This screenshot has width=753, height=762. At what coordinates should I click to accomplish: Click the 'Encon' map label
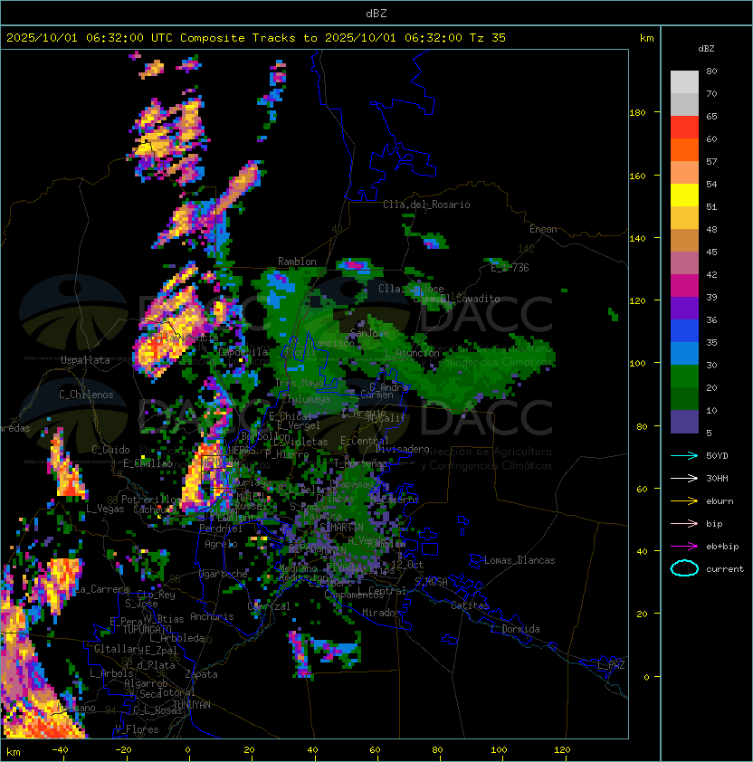tap(543, 229)
